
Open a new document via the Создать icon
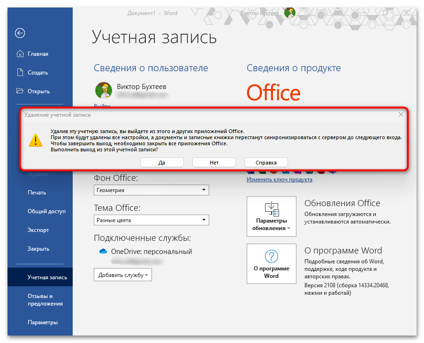coord(21,72)
